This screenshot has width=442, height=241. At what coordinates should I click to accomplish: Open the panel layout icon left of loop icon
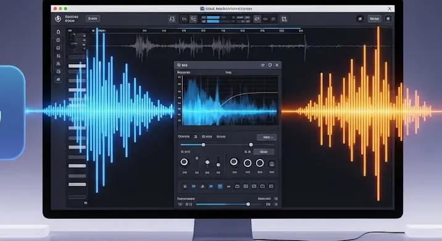tap(172, 19)
